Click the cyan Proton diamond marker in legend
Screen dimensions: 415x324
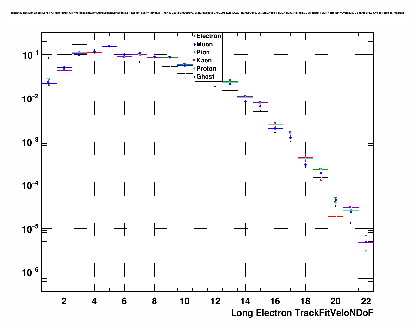tap(194, 69)
